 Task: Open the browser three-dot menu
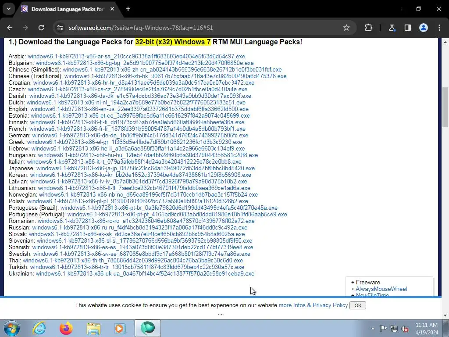pyautogui.click(x=439, y=28)
